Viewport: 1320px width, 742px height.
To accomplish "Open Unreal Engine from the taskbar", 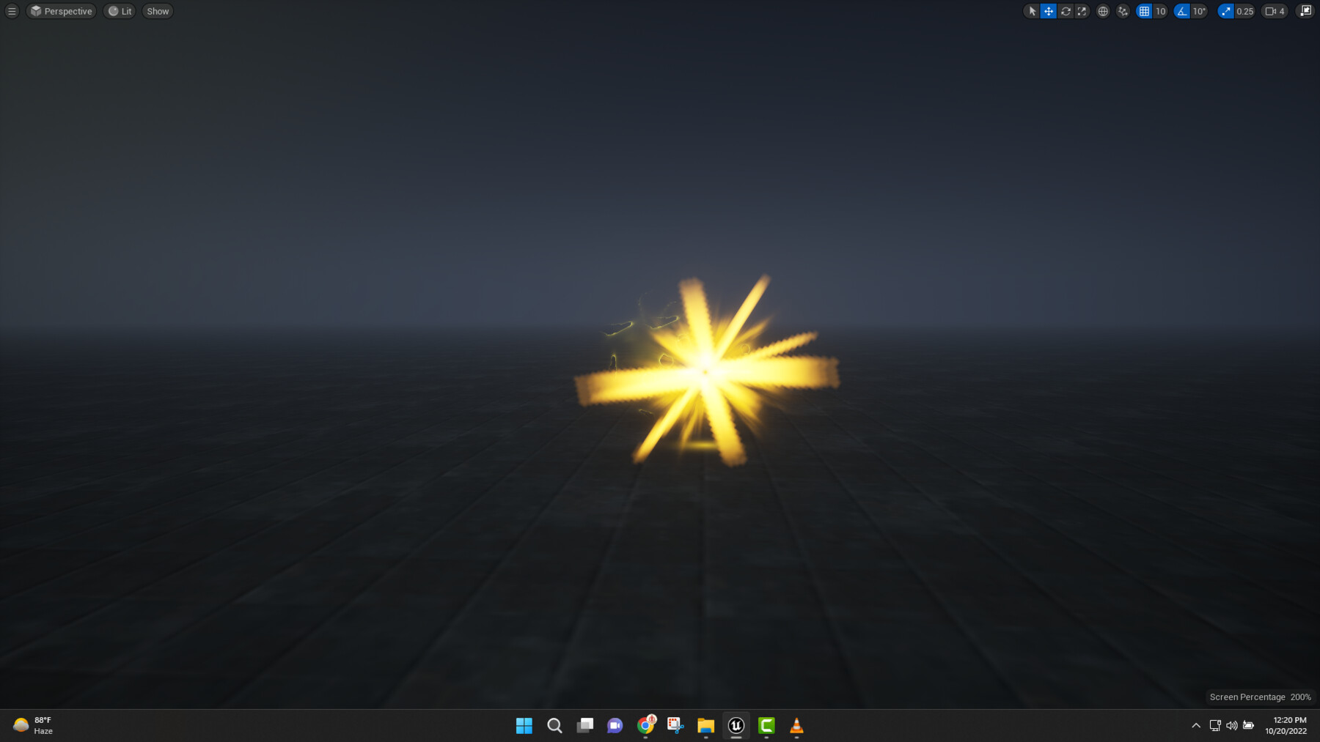I will 736,726.
